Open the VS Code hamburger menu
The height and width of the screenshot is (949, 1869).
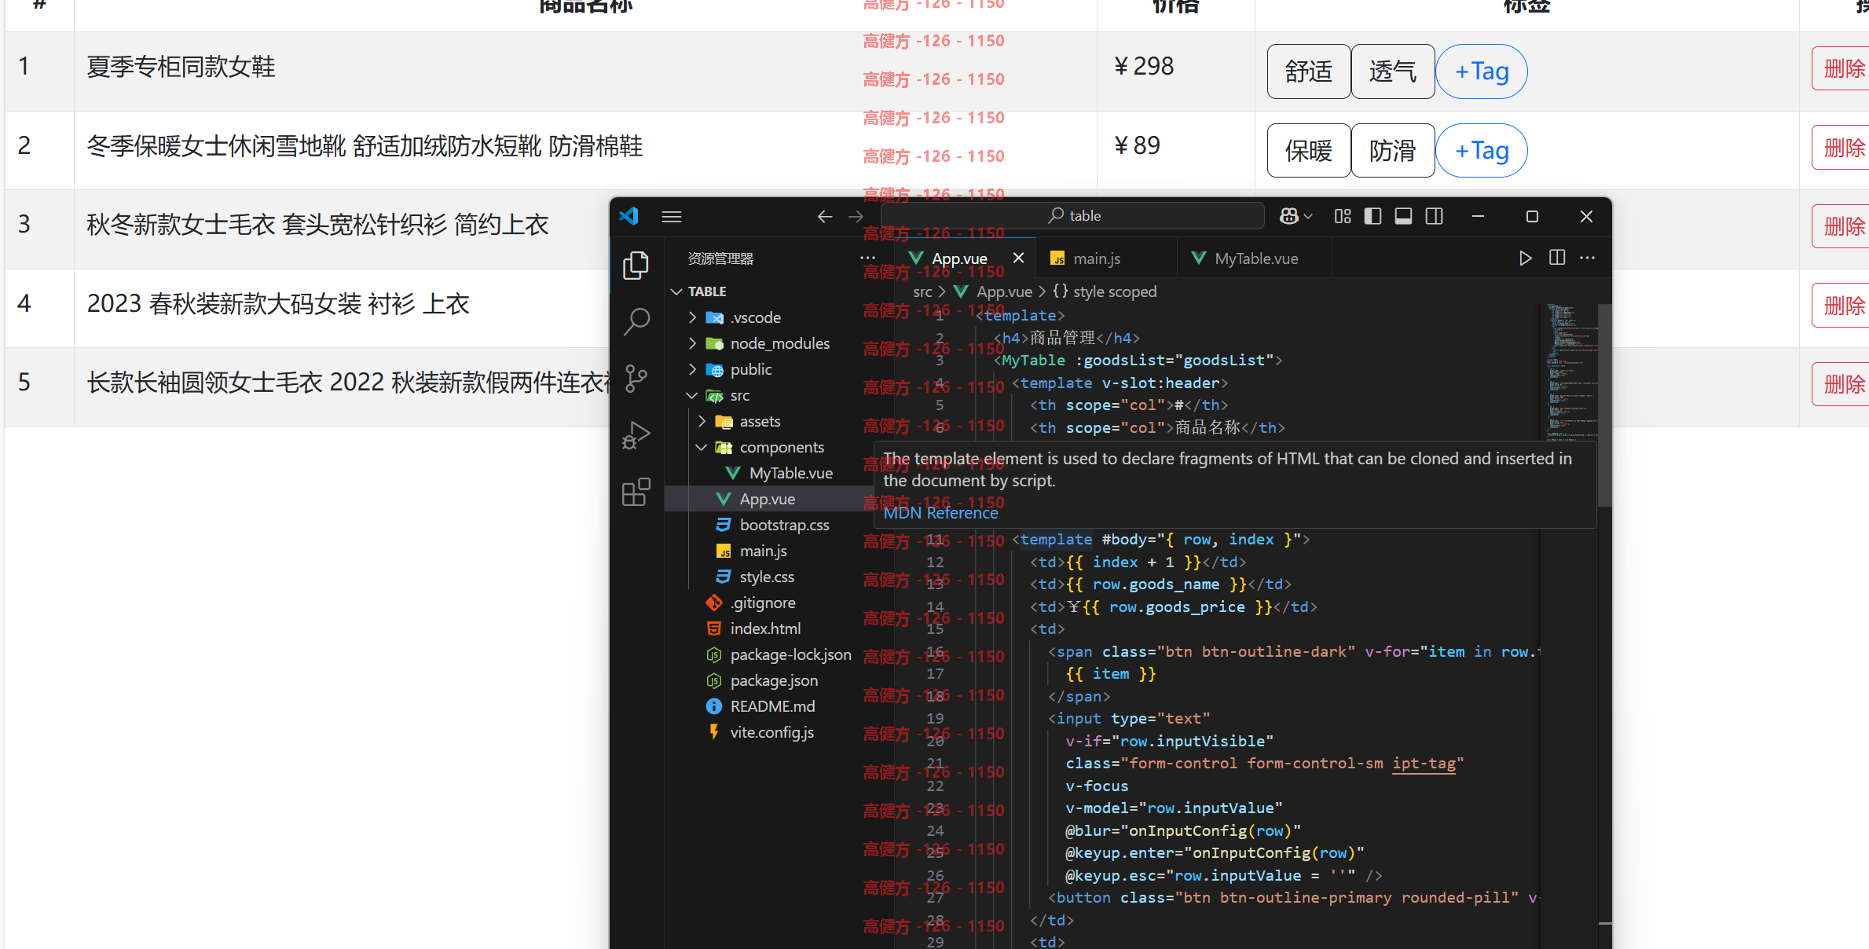pyautogui.click(x=671, y=216)
